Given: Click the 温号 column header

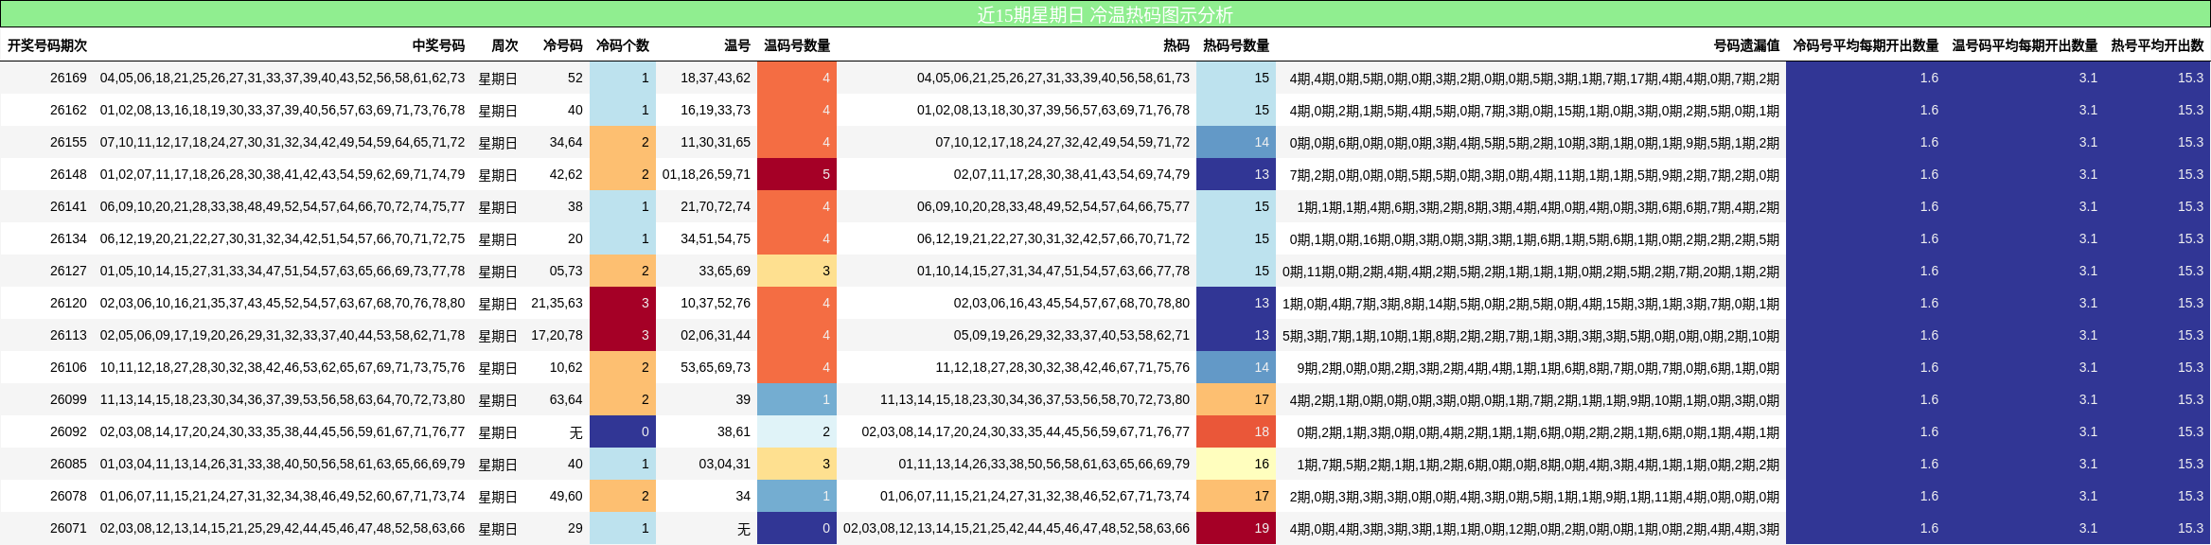Looking at the screenshot, I should pos(737,45).
